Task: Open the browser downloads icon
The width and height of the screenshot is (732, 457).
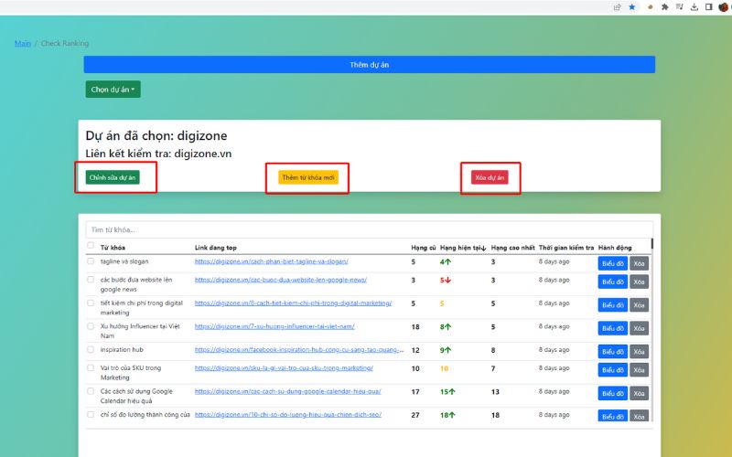Action: [694, 7]
